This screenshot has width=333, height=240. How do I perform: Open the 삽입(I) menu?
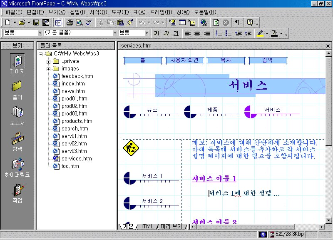(77, 12)
